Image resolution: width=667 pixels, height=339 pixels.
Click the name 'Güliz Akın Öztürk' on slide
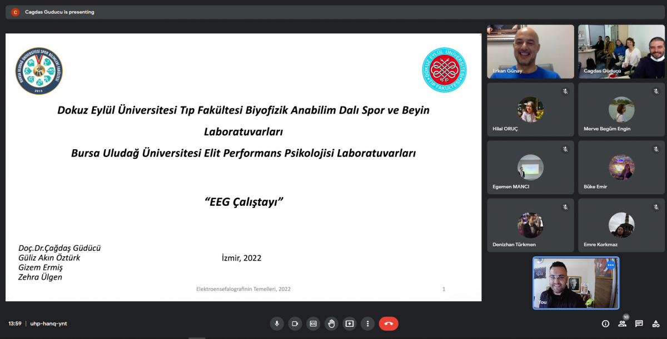click(49, 257)
